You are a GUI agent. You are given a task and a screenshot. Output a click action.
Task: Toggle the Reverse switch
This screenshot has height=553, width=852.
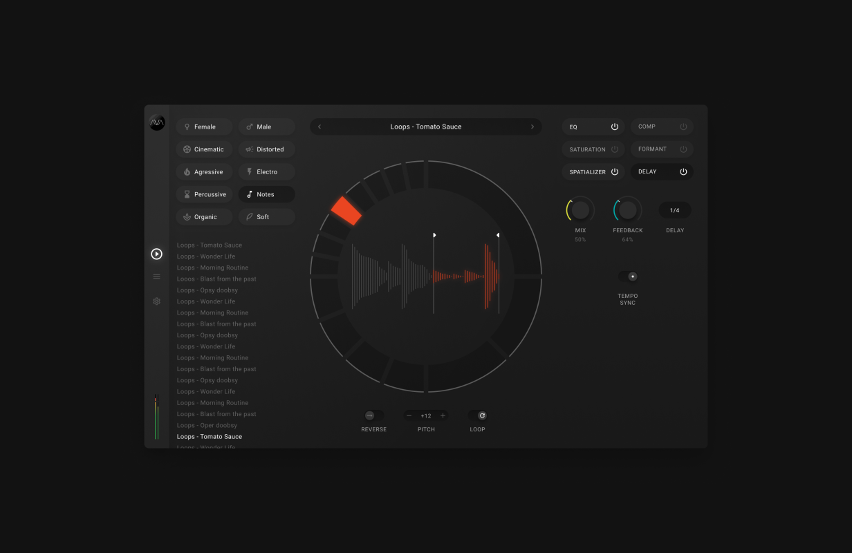[373, 415]
